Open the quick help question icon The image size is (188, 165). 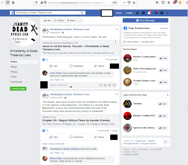click(x=162, y=13)
